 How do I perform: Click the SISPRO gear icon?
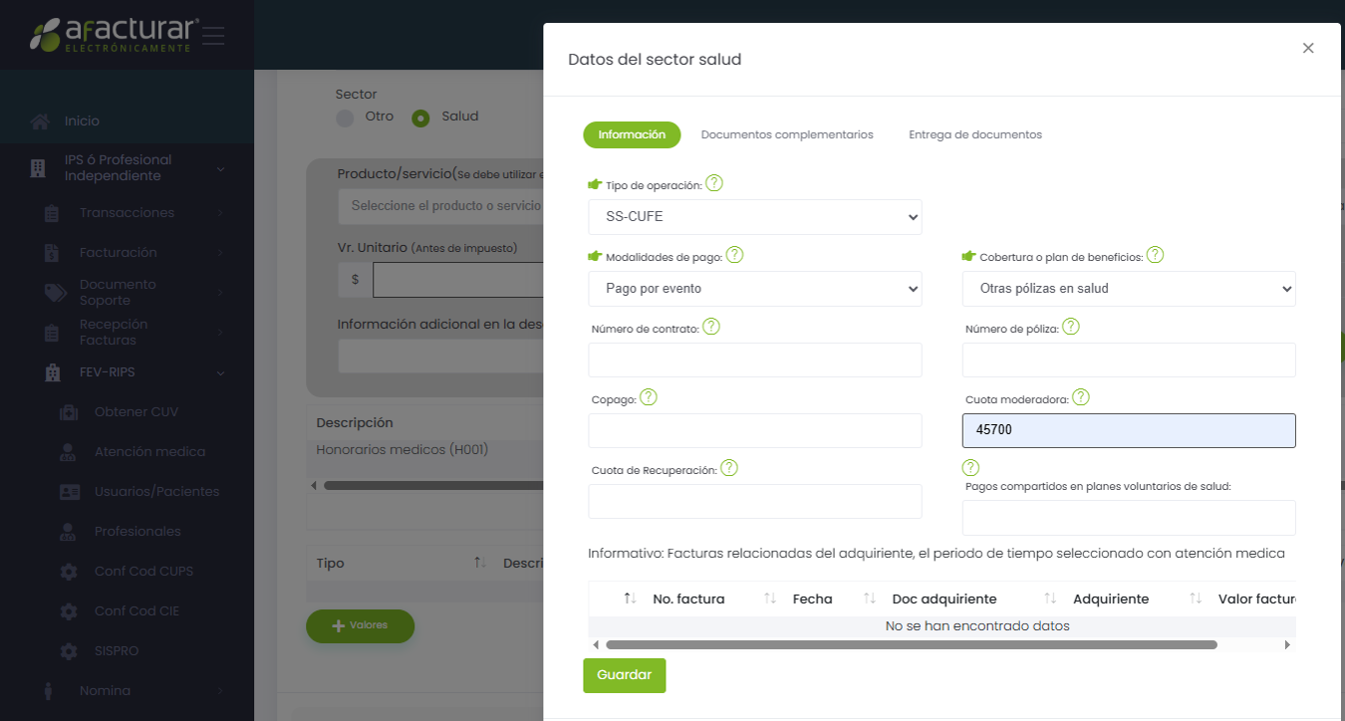click(69, 651)
